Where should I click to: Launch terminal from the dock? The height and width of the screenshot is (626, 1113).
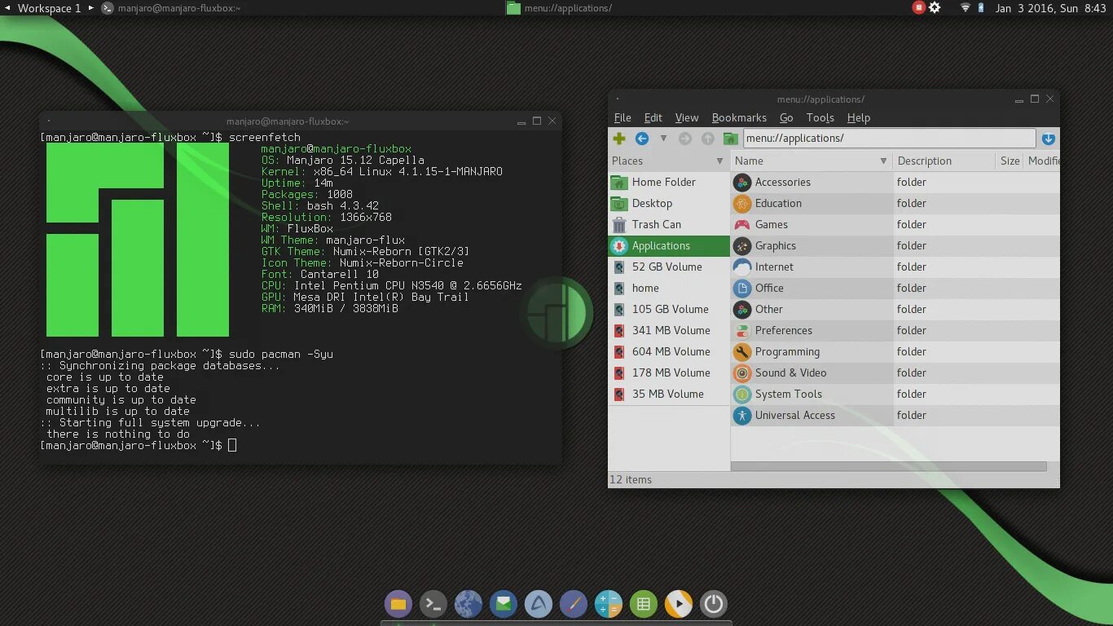[433, 604]
